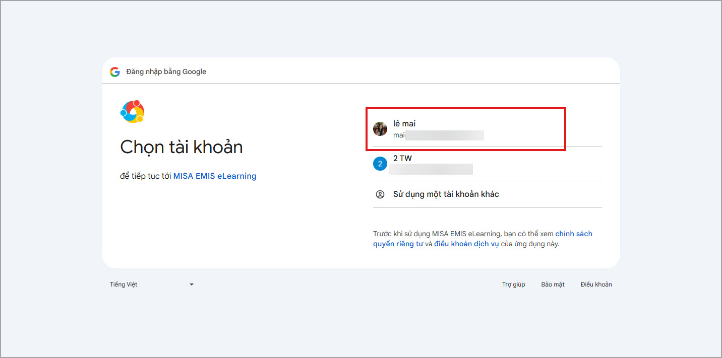Click the blurred email under 2 TW
Viewport: 722px width, 358px height.
click(431, 169)
